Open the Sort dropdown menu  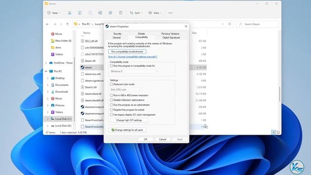[136, 13]
